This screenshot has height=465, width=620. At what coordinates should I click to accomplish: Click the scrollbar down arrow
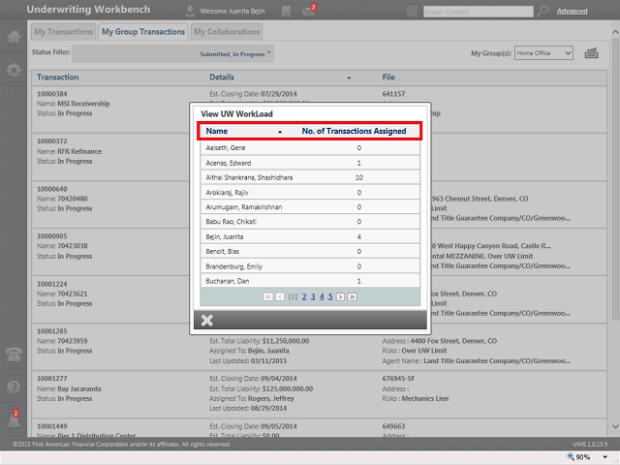[615, 426]
